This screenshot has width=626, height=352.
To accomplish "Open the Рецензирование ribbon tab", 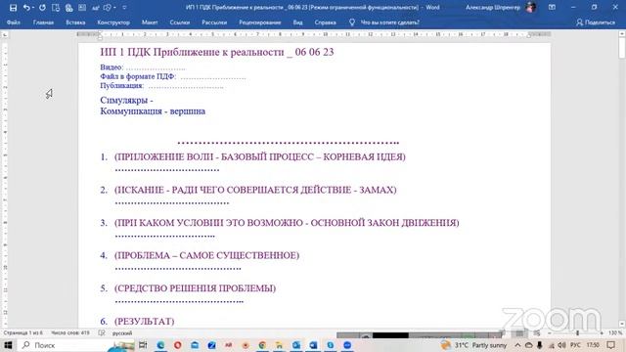I will pos(260,22).
